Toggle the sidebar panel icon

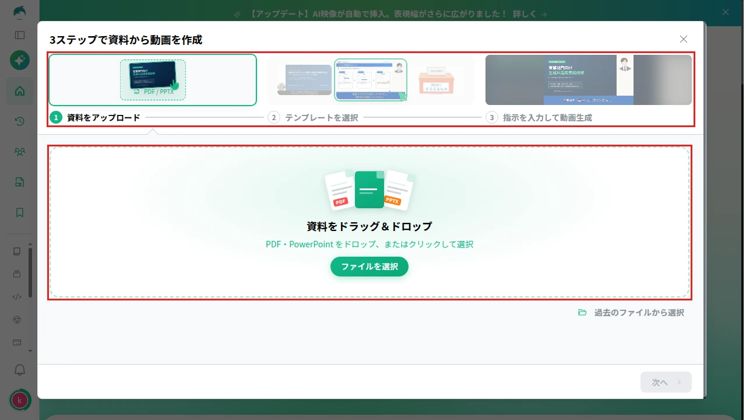(x=20, y=35)
